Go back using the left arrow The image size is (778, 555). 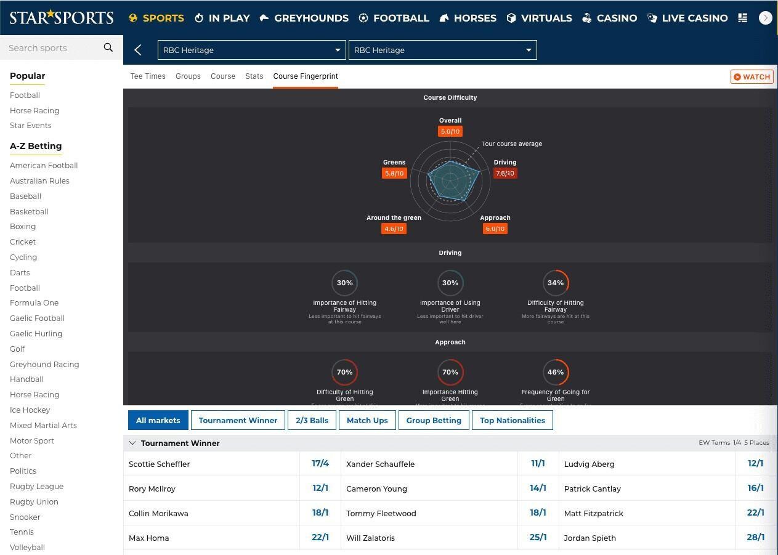(138, 50)
